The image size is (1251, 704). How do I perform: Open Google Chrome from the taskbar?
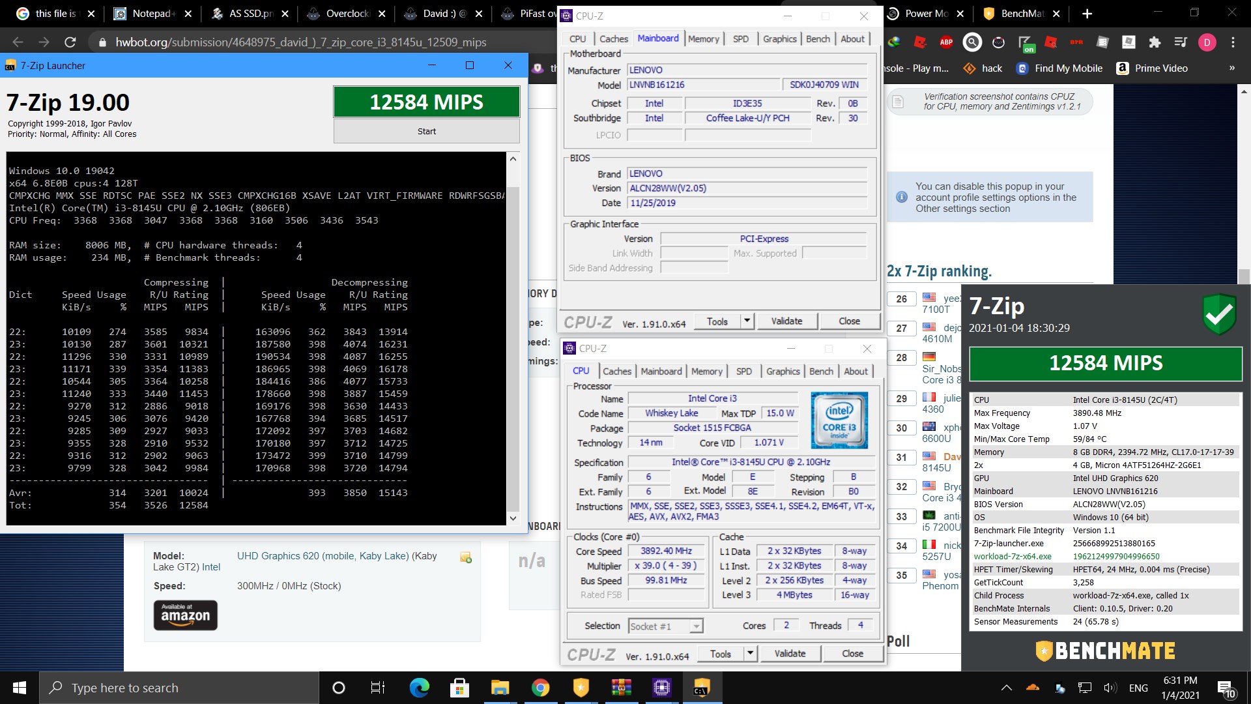(x=540, y=688)
